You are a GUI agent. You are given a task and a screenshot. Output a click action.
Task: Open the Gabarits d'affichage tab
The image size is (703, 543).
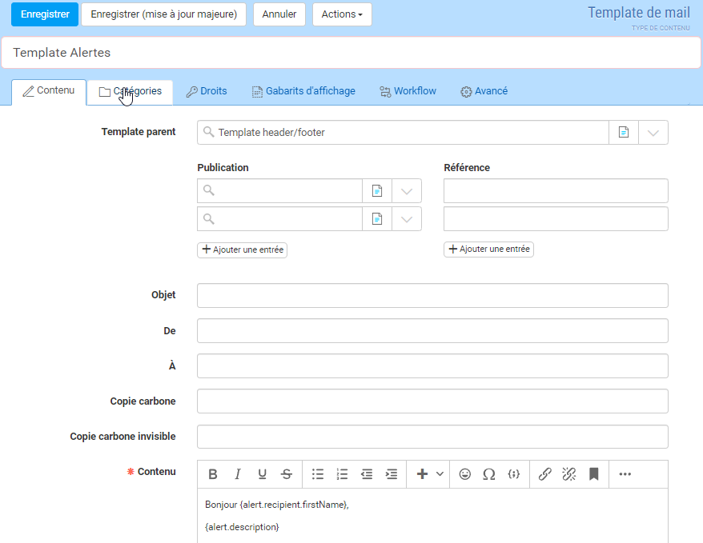pyautogui.click(x=303, y=91)
